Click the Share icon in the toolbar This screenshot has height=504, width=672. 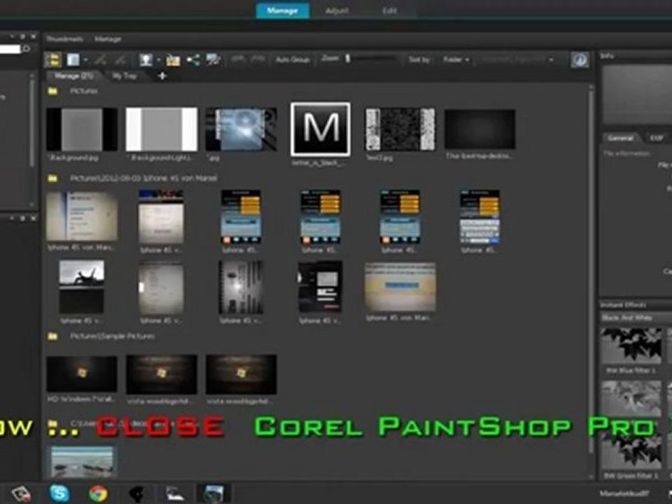click(x=193, y=59)
